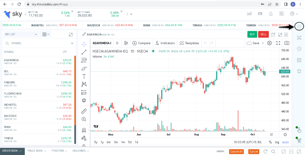Click the green BUY button
The height and width of the screenshot is (155, 305).
(x=252, y=35)
